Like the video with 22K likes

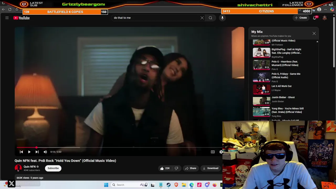click(x=165, y=168)
